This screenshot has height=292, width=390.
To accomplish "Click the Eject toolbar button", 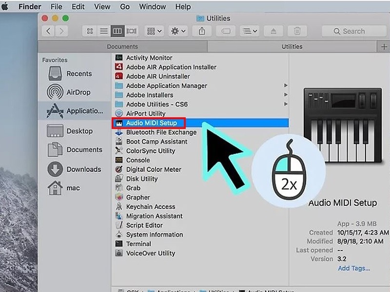I will (273, 31).
